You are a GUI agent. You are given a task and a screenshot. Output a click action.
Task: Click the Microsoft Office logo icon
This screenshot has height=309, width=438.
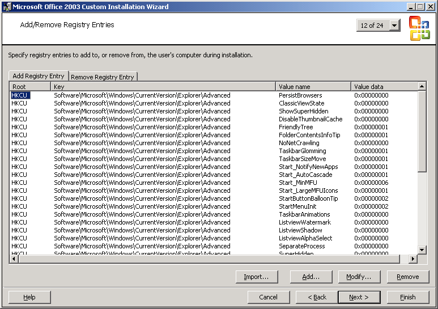[x=419, y=28]
